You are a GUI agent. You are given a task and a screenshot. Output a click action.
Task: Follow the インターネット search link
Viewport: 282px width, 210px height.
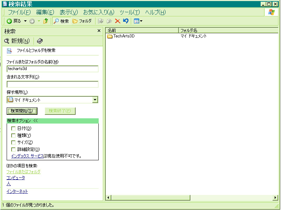tap(17, 191)
